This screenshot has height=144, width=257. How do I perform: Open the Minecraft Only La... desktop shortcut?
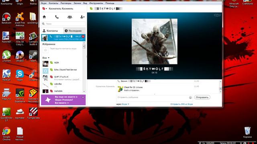[234, 4]
